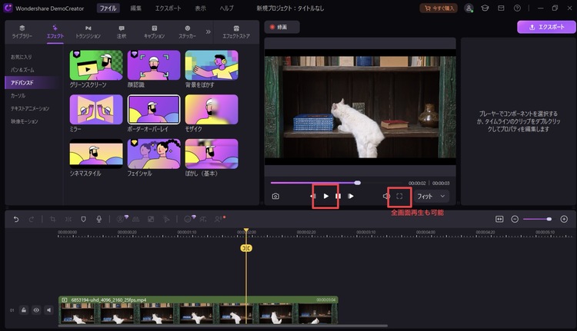The image size is (577, 331).
Task: Open the user account icon
Action: click(469, 8)
